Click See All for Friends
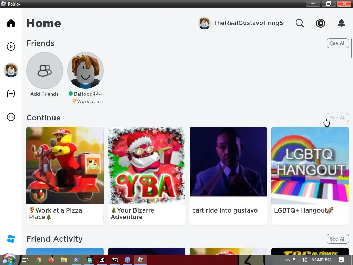Screen dimensions: 353x265 pos(338,43)
